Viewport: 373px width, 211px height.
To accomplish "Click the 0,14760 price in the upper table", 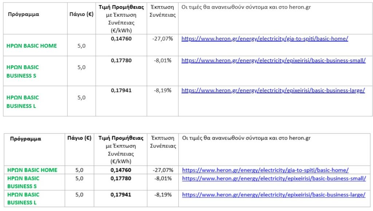I will click(x=121, y=38).
